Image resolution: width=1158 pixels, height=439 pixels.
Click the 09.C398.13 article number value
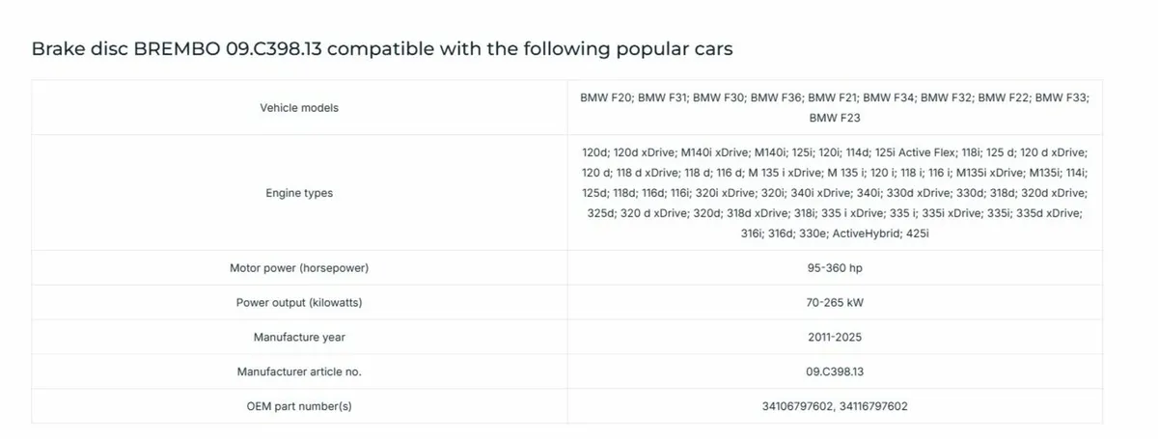point(835,371)
